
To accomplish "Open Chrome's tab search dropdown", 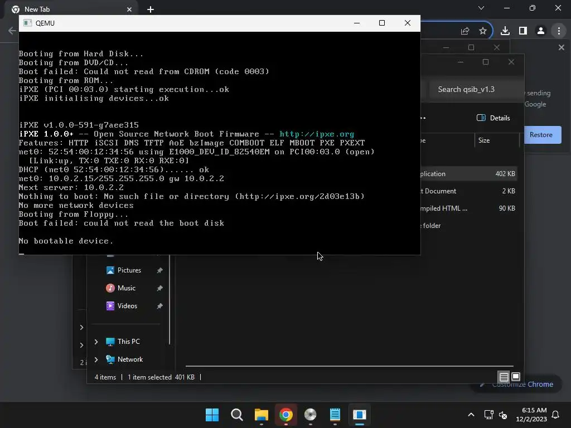I will click(481, 8).
